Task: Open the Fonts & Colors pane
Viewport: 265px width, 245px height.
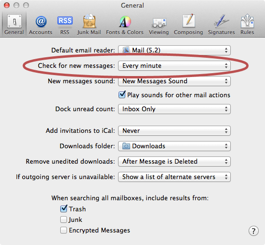Action: tap(125, 25)
